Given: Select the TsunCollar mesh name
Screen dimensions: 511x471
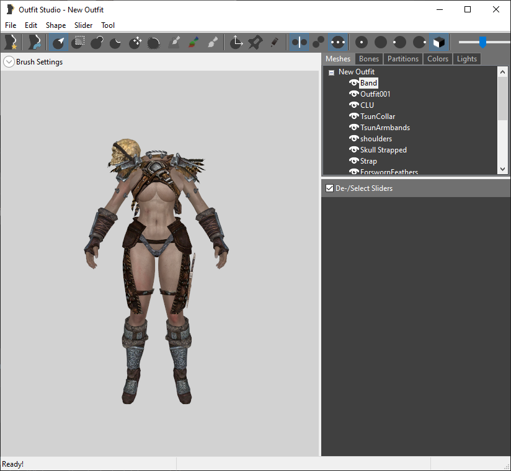Looking at the screenshot, I should [378, 117].
